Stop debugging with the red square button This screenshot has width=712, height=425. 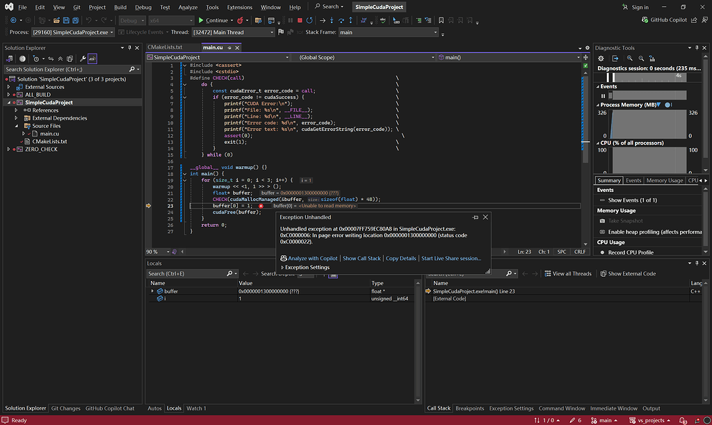pyautogui.click(x=300, y=20)
